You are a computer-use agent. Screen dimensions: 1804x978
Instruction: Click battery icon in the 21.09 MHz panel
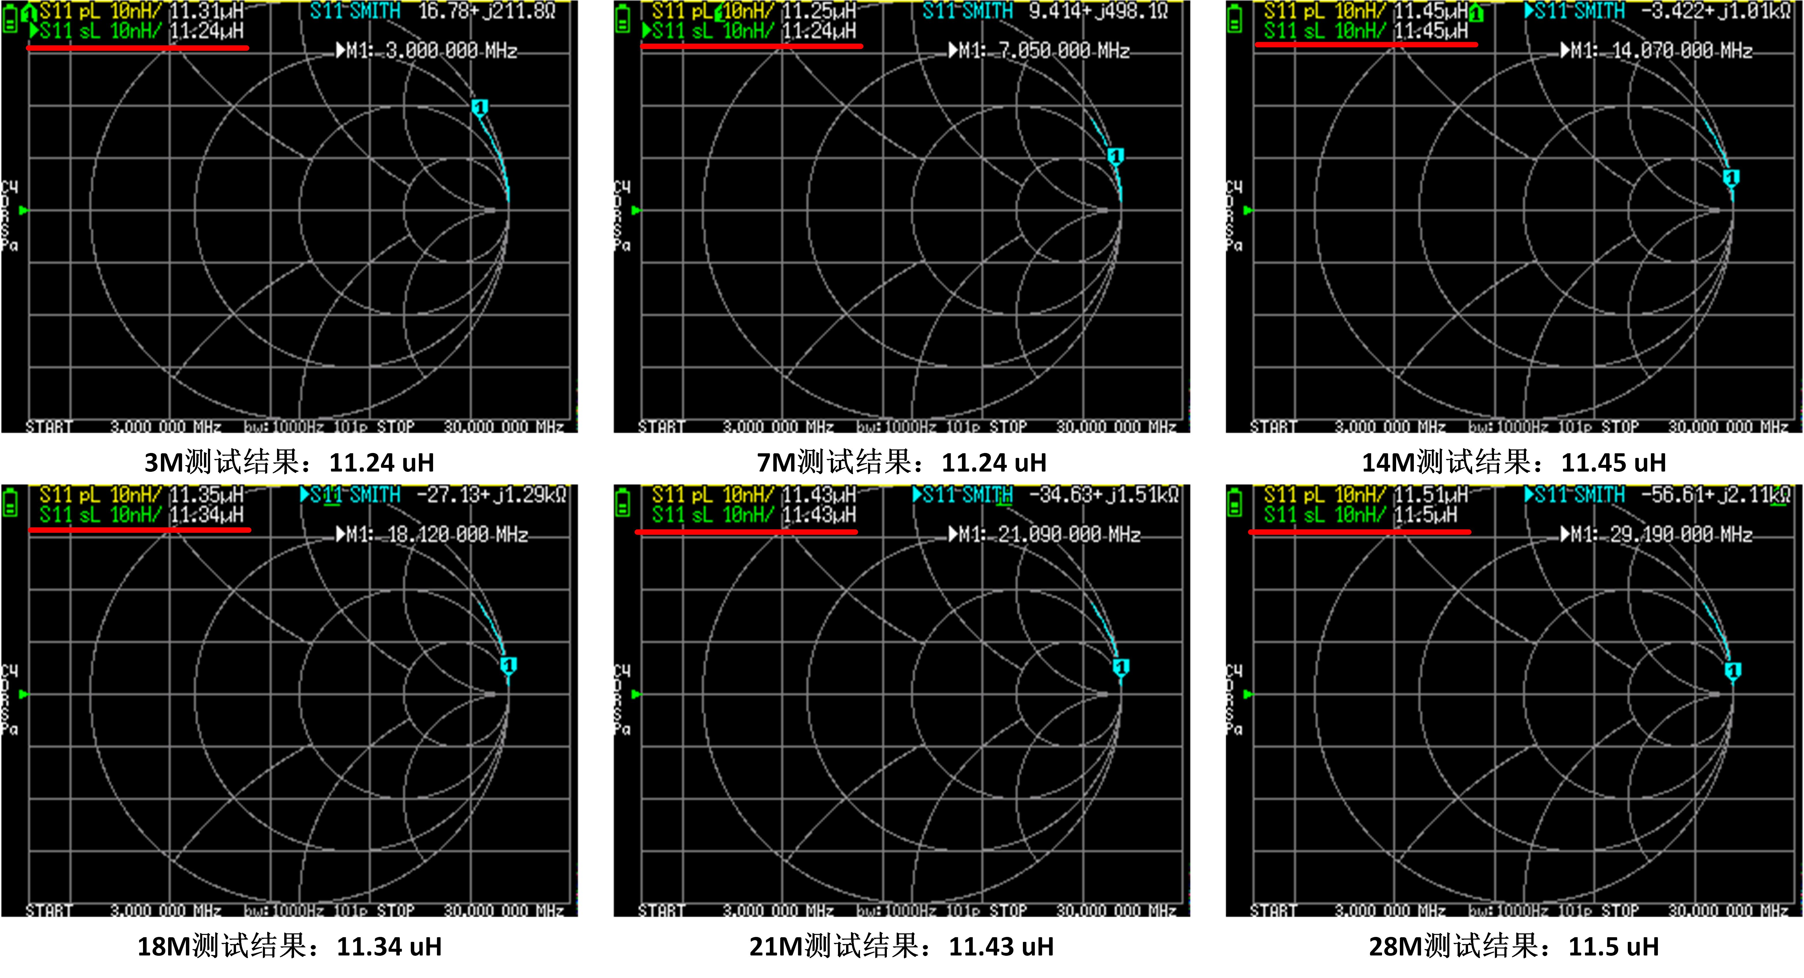(x=623, y=503)
